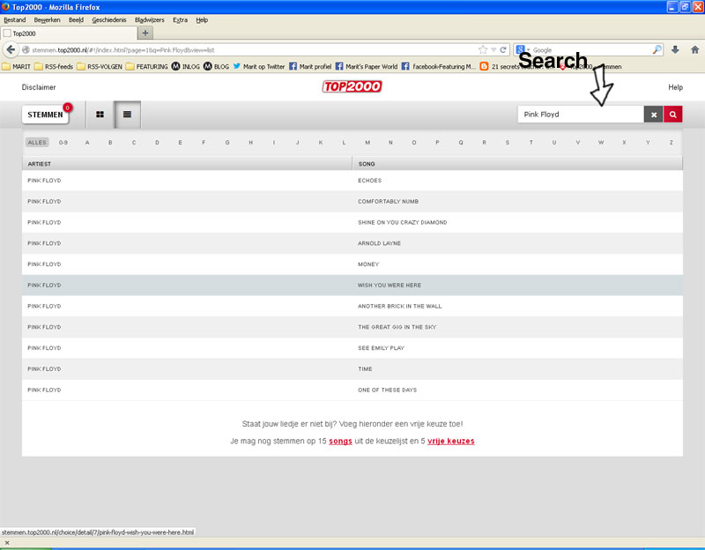
Task: Clear the search with the X button
Action: coord(654,115)
